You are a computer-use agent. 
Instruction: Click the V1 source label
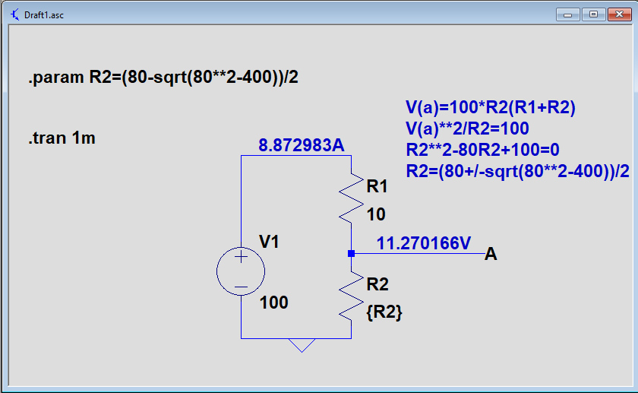[x=269, y=242]
